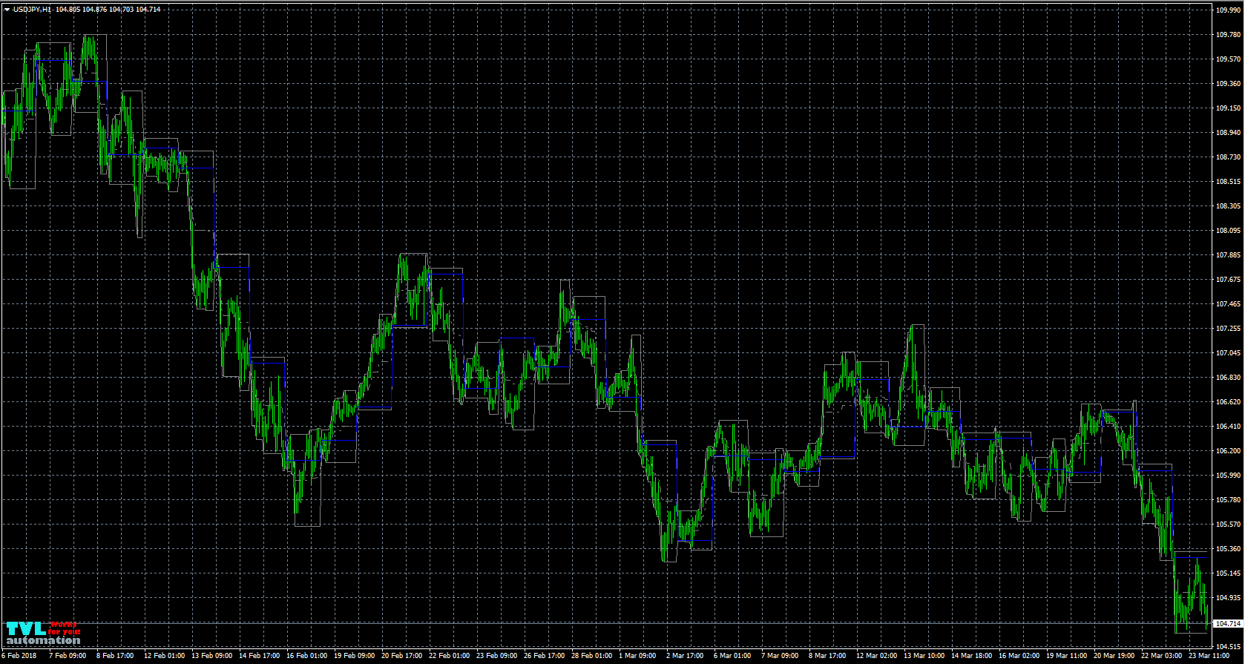This screenshot has height=664, width=1245.
Task: Select the 20 Feb 17:00 time marker
Action: [401, 656]
